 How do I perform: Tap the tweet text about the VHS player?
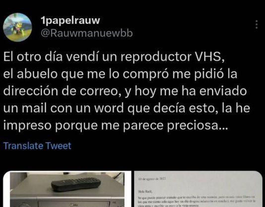(127, 91)
